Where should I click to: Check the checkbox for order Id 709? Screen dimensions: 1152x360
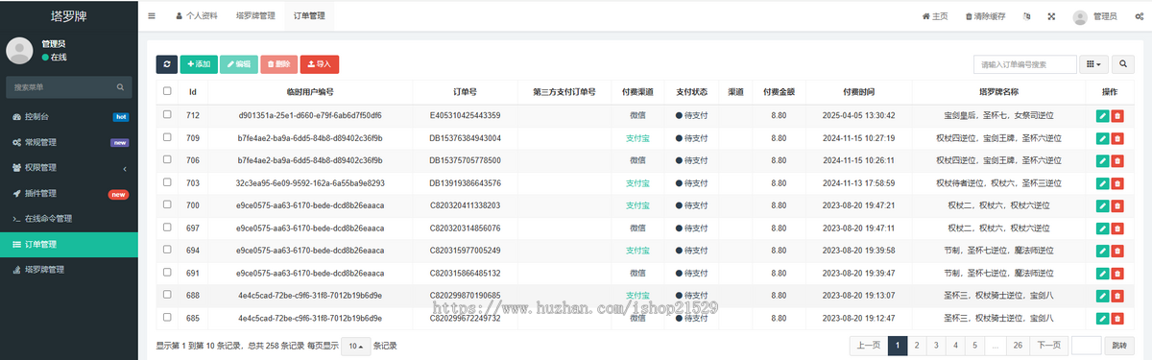167,138
